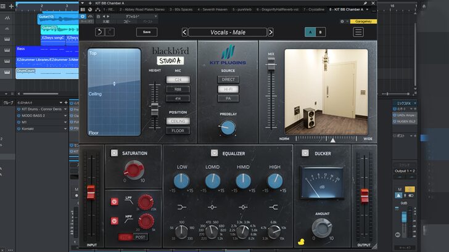Select the 414 microphone
449x252 pixels.
[x=178, y=99]
